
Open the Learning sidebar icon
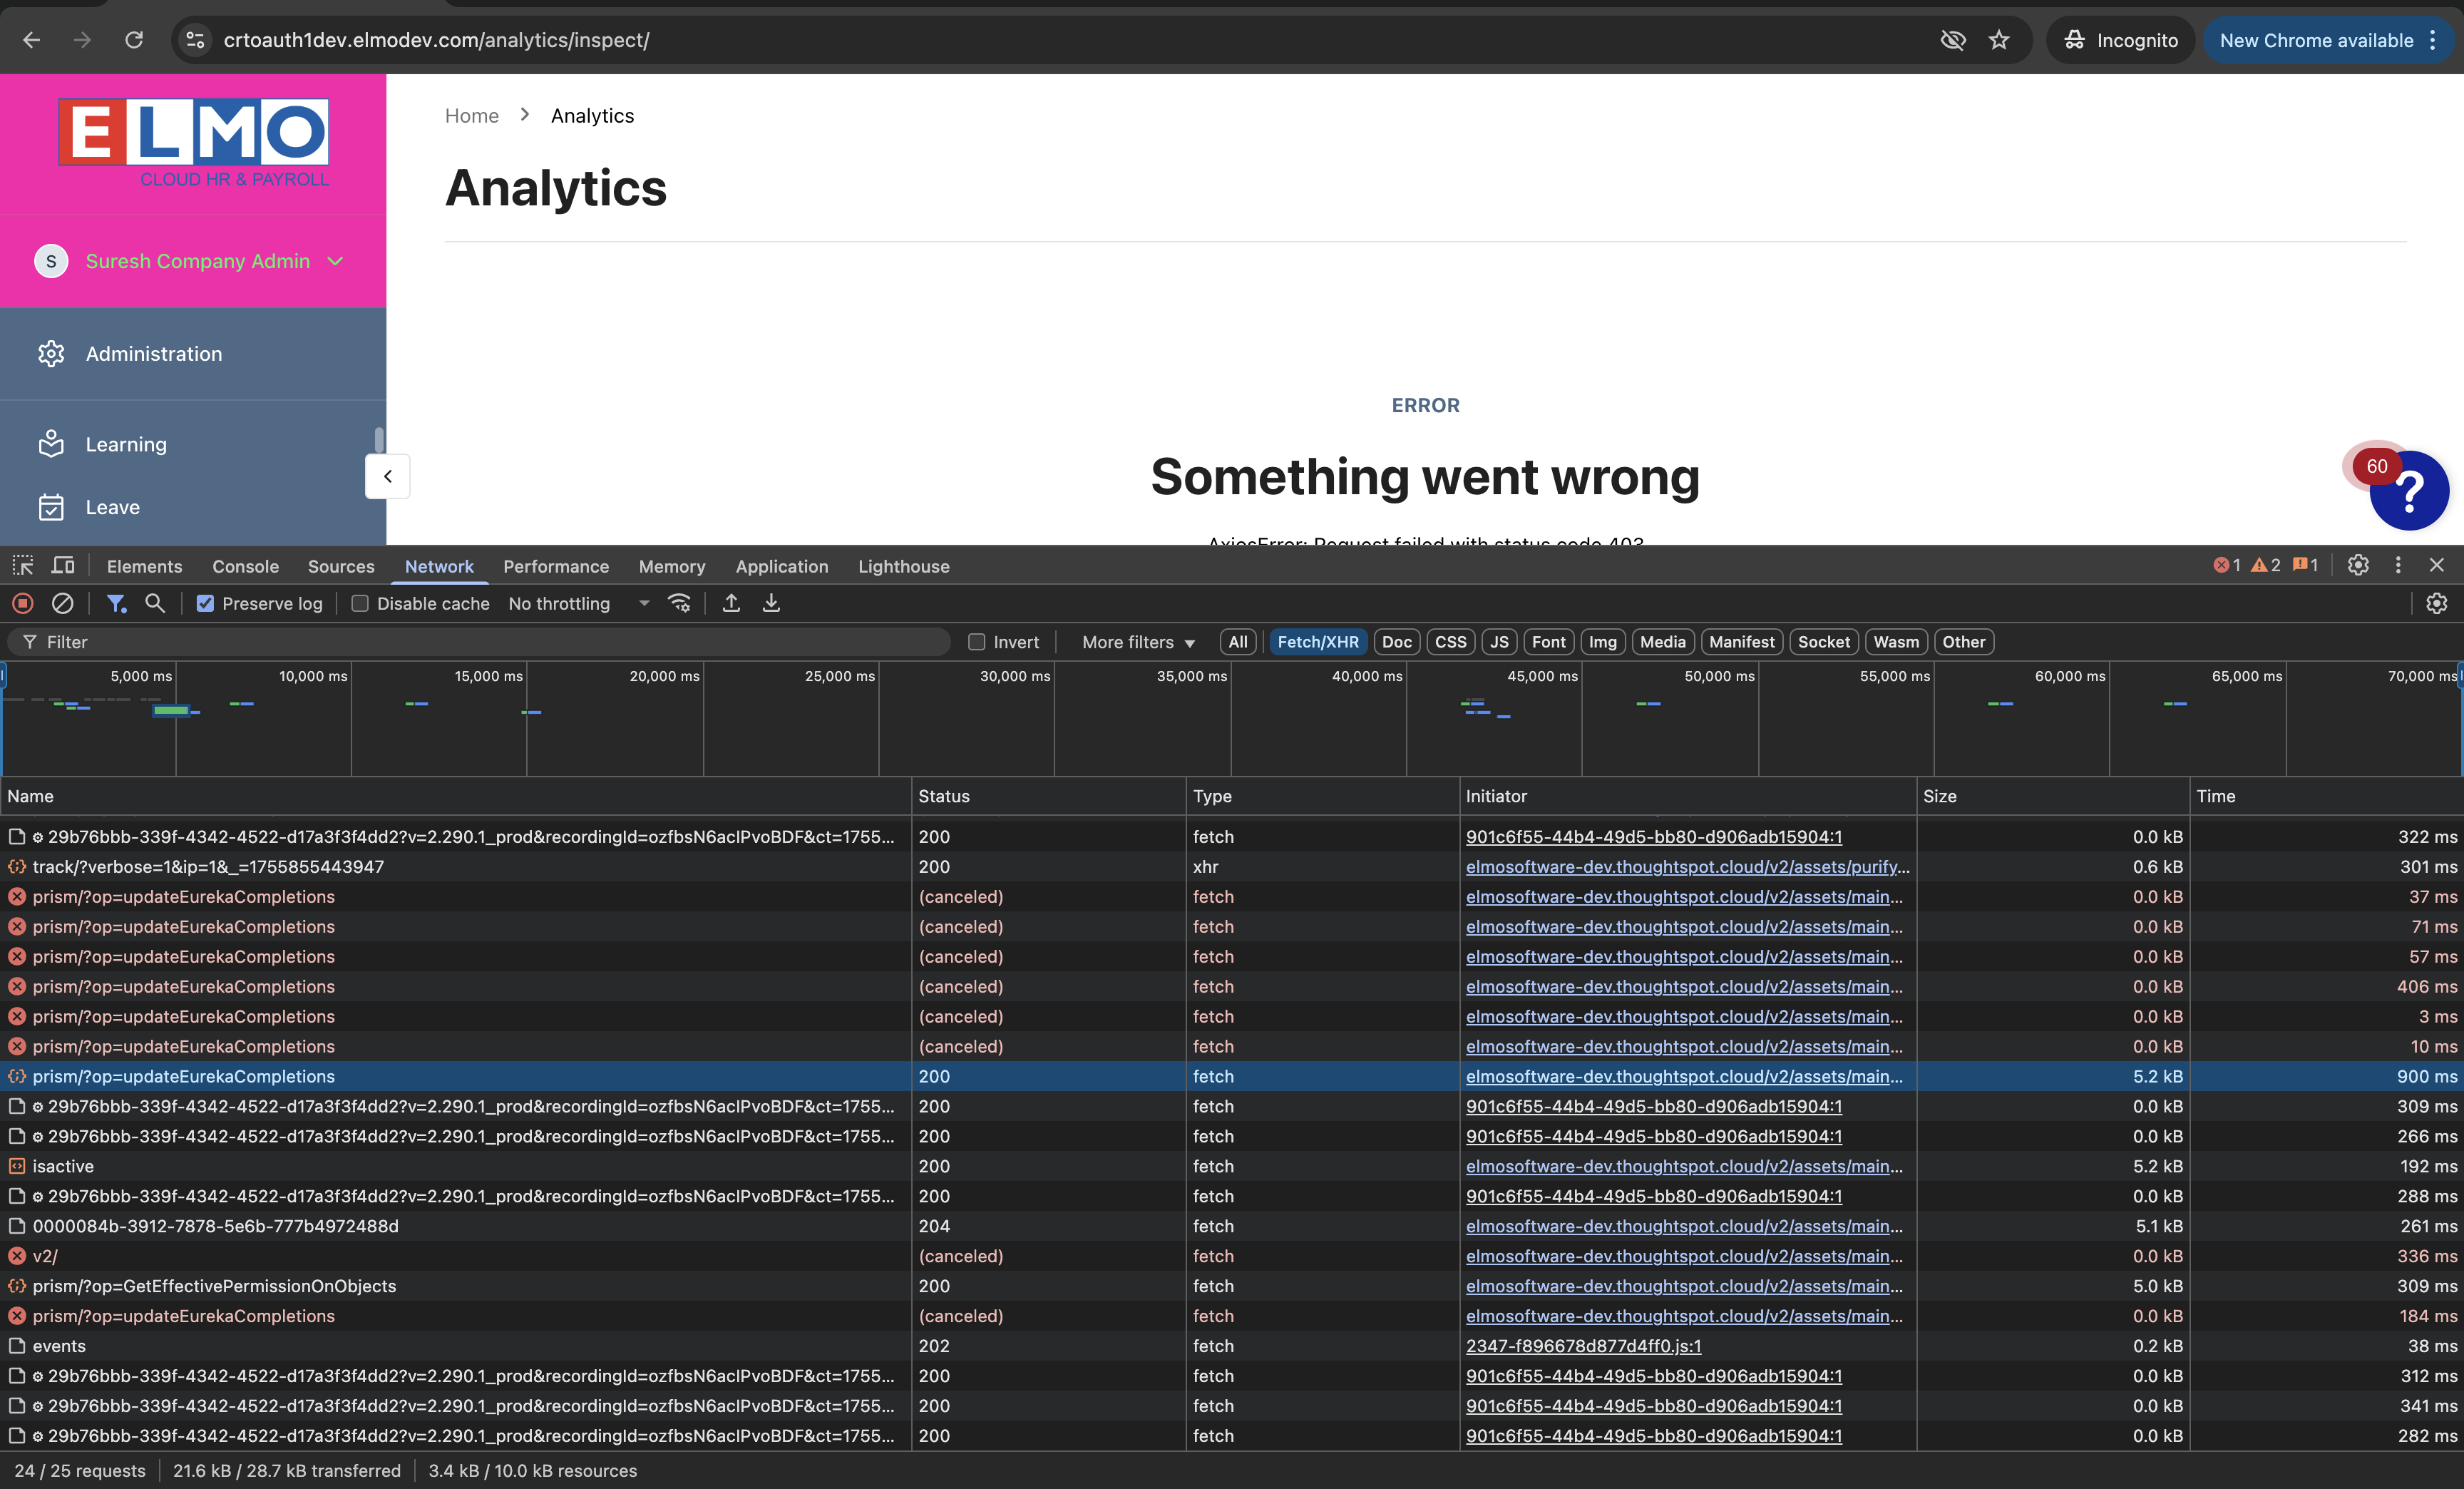point(51,444)
